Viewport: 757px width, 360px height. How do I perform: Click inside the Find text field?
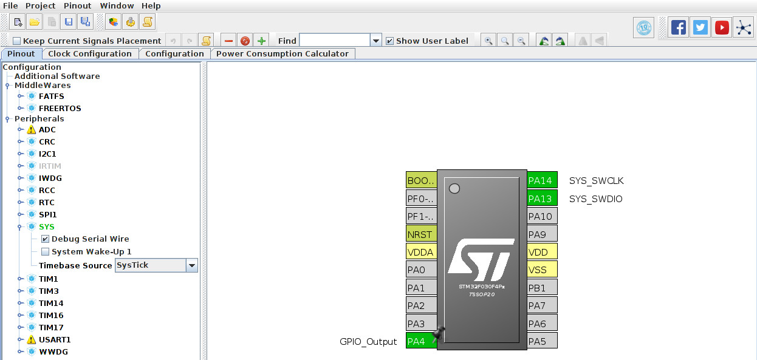coord(335,41)
